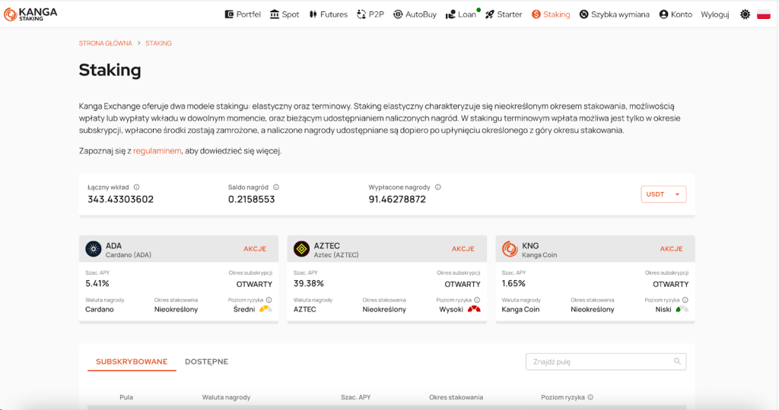This screenshot has width=779, height=410.
Task: Open the USDT currency dropdown
Action: pyautogui.click(x=663, y=194)
